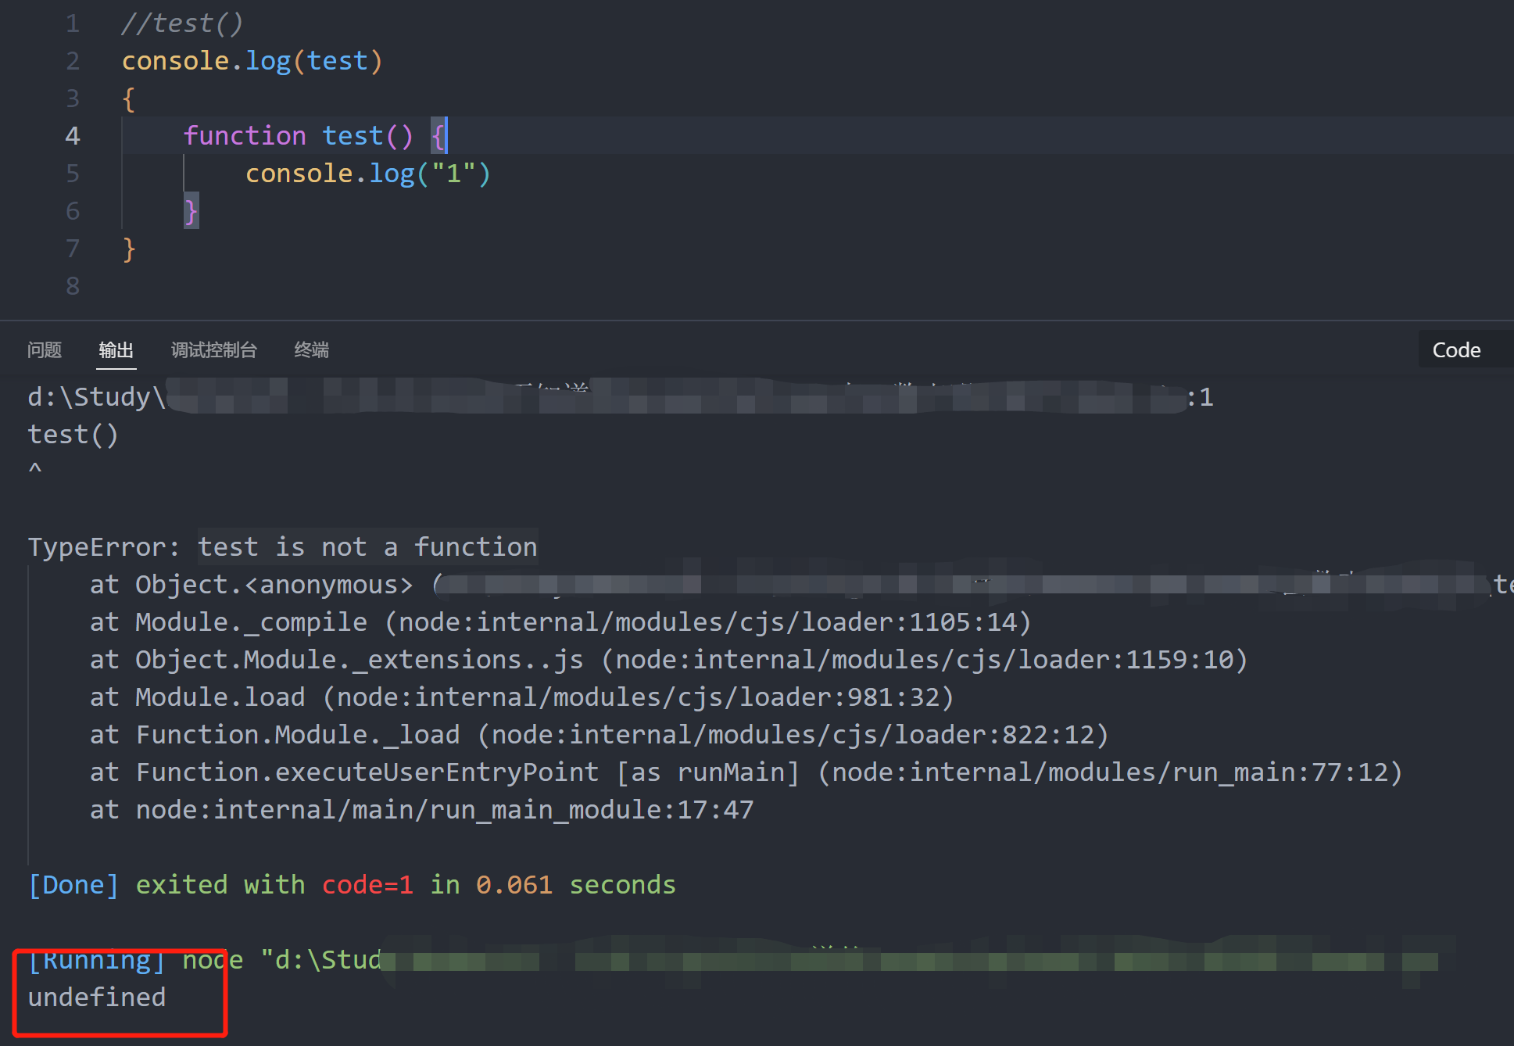Screen dimensions: 1514x1046
Task: Place cursor on console.log(test) statement
Action: [x=252, y=61]
